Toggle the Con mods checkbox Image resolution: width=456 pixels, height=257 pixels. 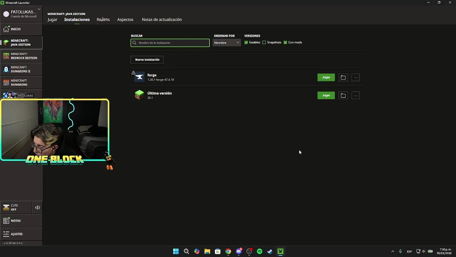coord(285,42)
